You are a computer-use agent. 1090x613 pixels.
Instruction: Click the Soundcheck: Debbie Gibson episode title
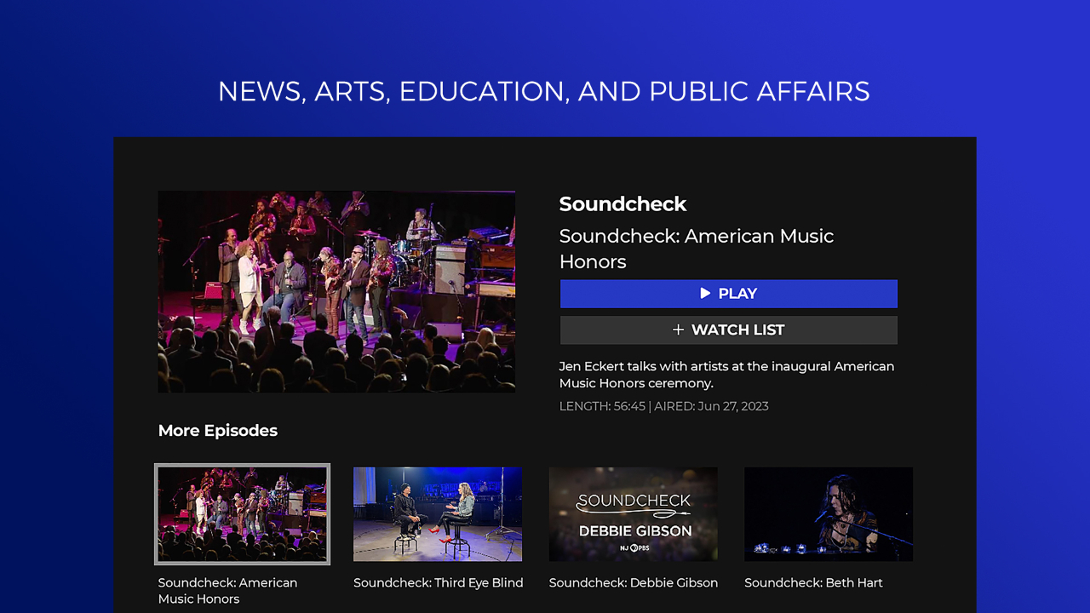point(634,582)
